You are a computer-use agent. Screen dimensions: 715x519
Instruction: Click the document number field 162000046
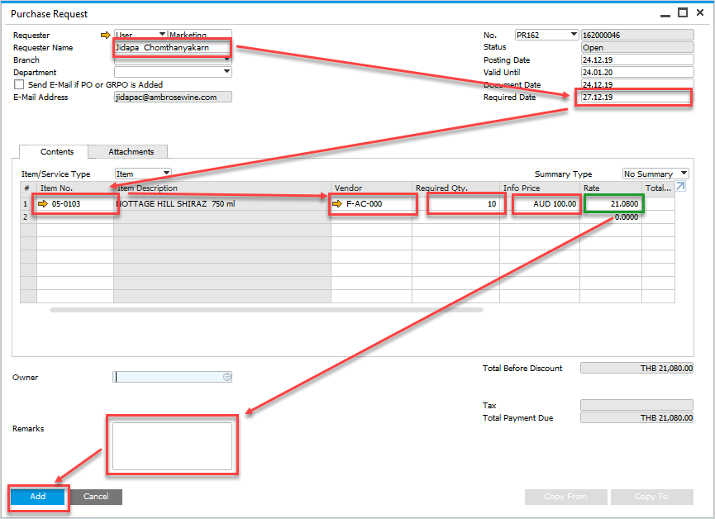point(637,35)
